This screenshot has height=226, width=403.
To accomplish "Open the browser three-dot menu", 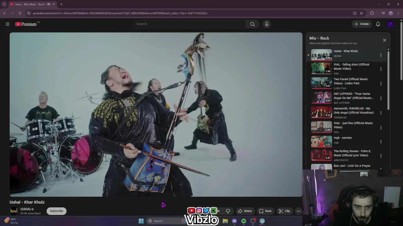I will point(399,13).
